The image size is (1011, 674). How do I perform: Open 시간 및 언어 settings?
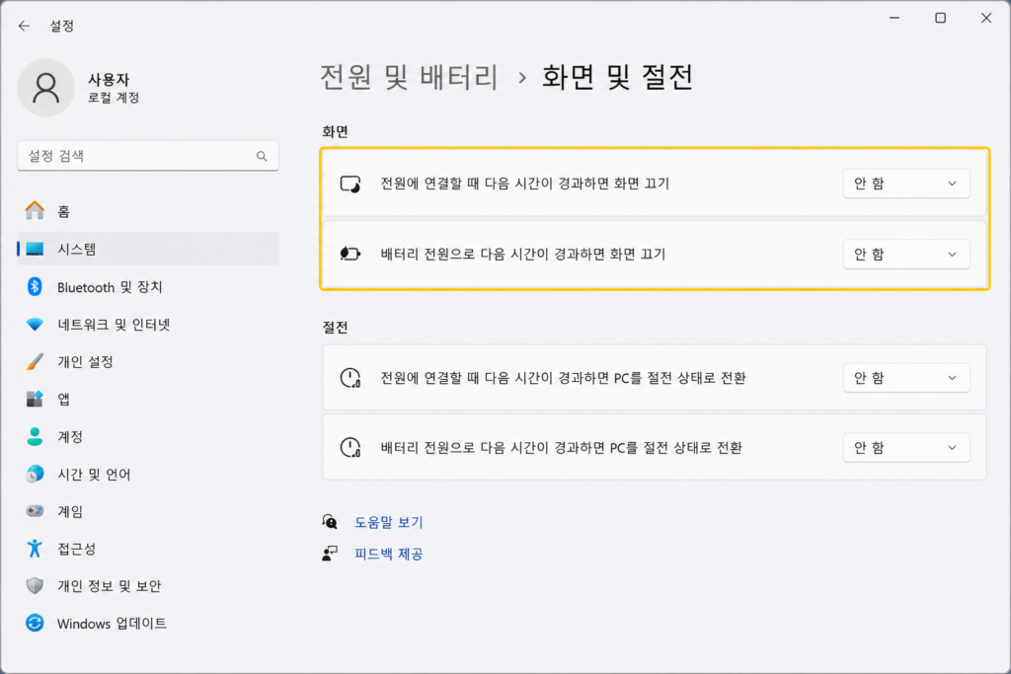[x=148, y=474]
